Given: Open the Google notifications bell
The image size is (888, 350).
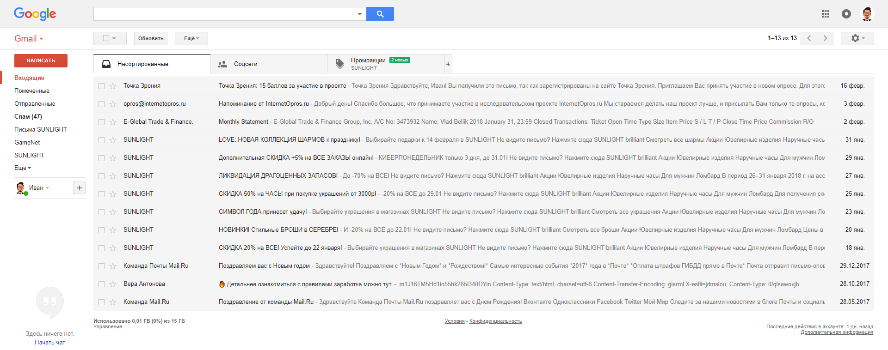Looking at the screenshot, I should (846, 14).
